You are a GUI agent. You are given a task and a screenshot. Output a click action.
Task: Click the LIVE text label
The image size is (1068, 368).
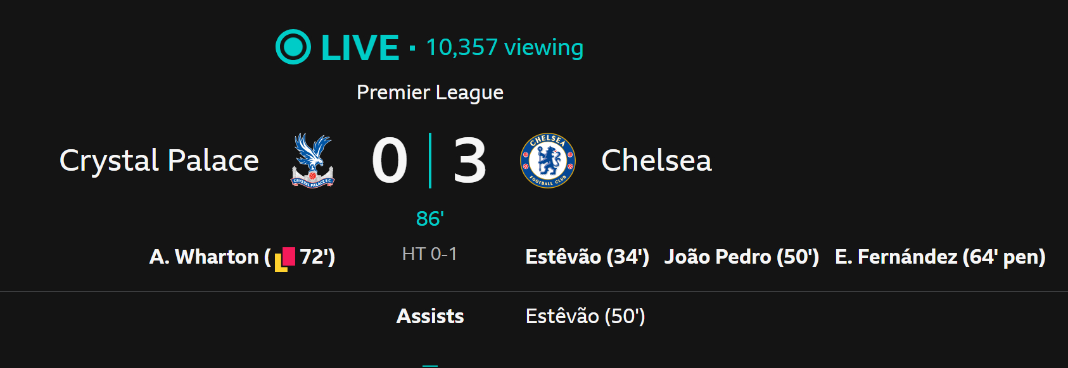pos(360,47)
